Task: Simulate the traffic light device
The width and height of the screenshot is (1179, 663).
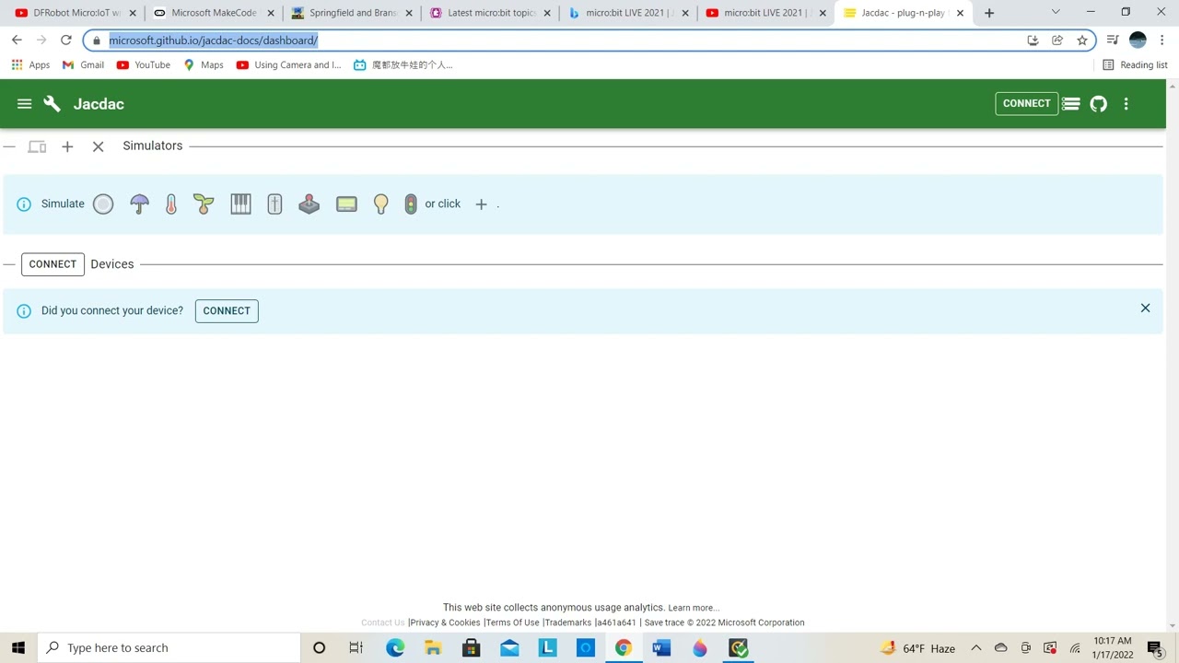Action: click(x=411, y=204)
